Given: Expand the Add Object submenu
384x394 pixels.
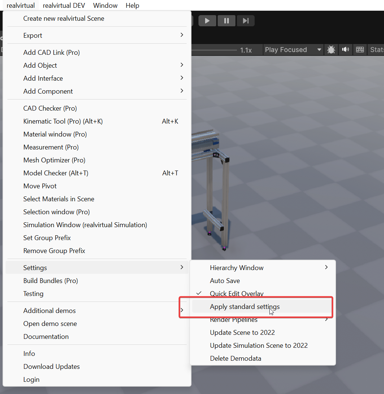Looking at the screenshot, I should (97, 65).
